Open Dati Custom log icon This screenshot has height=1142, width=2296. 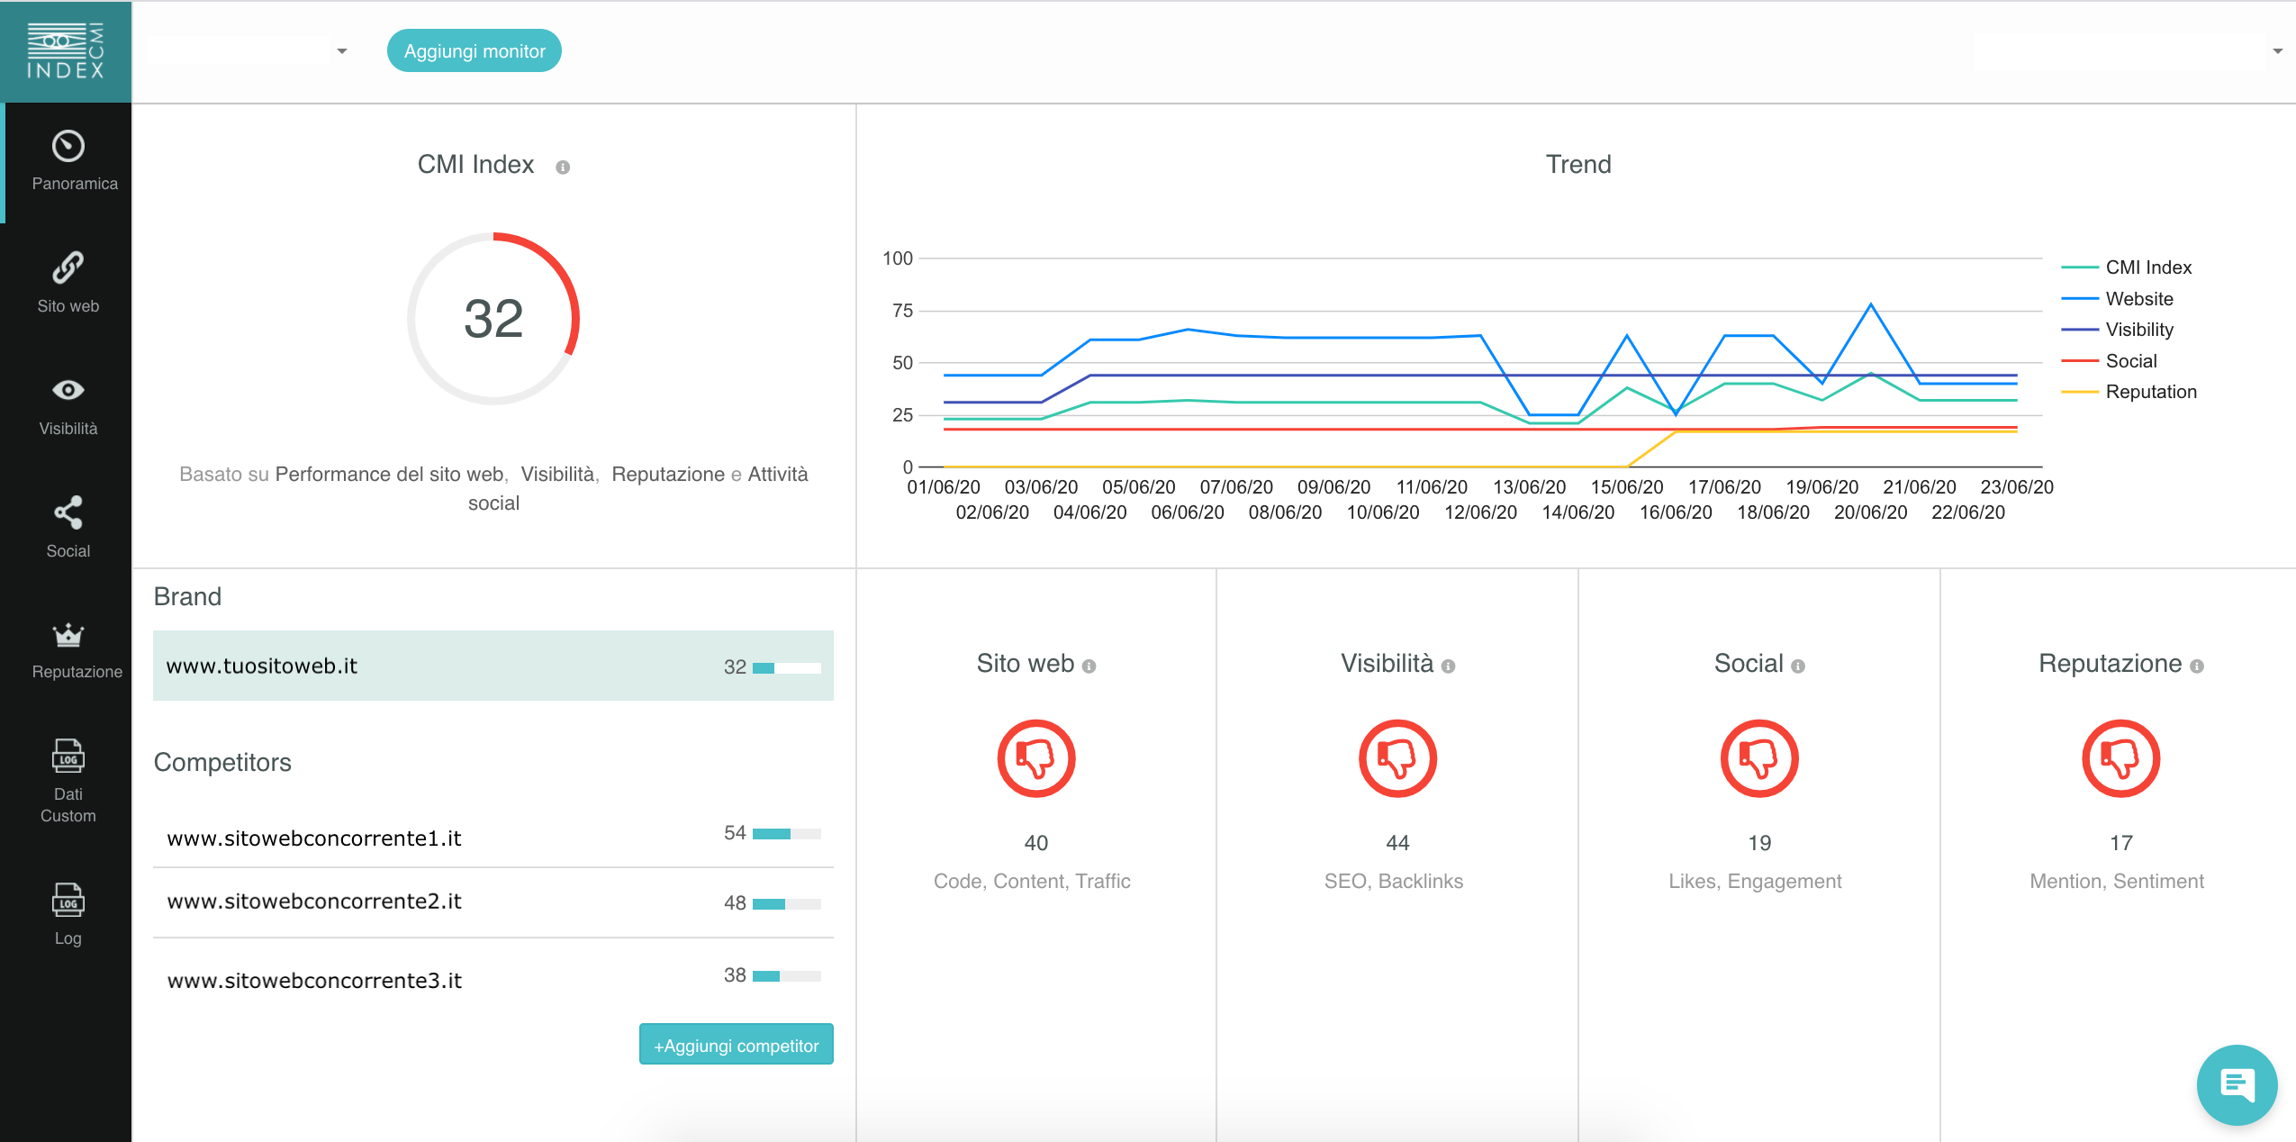tap(68, 757)
